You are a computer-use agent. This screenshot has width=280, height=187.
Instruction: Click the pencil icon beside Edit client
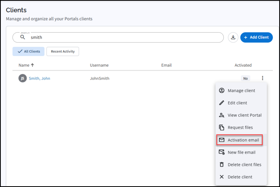222,103
